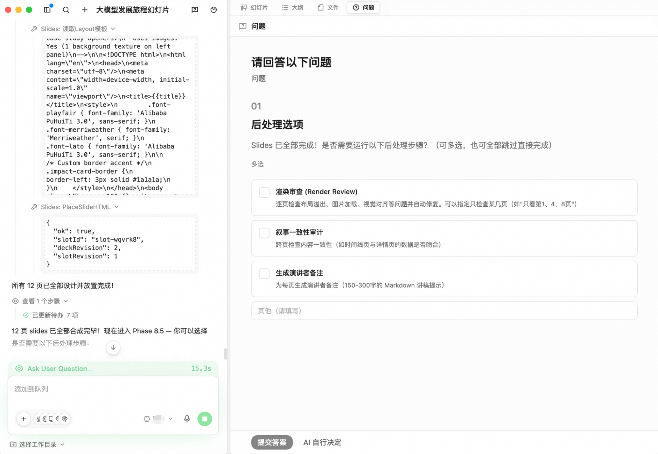Click 所有 12 页已全部设计并放置完成 message
This screenshot has width=658, height=454.
tap(62, 285)
